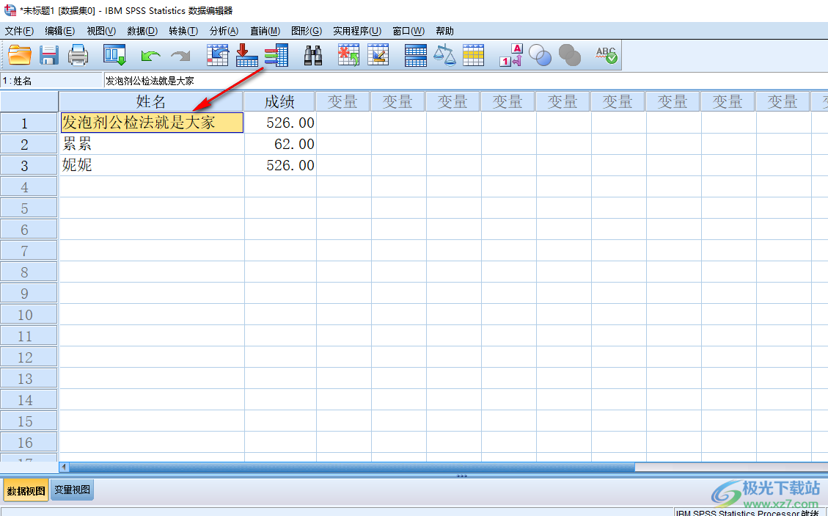Click the 1 : 姓名 cell reference box
The image size is (828, 516).
click(x=51, y=81)
